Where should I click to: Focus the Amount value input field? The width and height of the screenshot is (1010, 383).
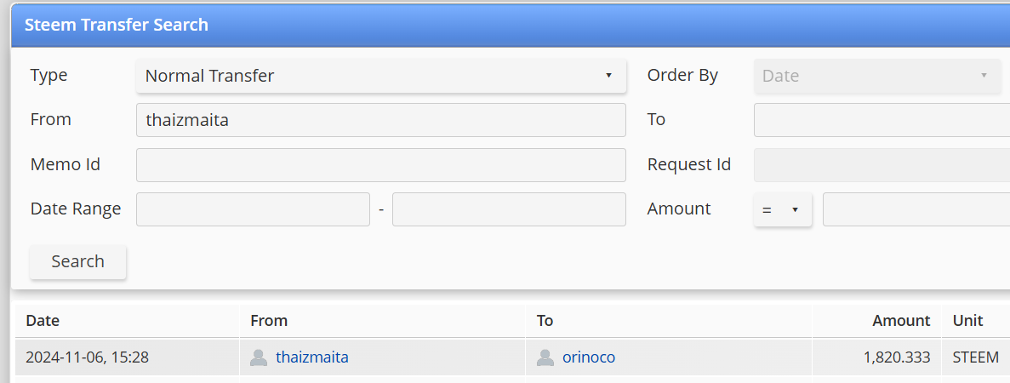coord(916,209)
